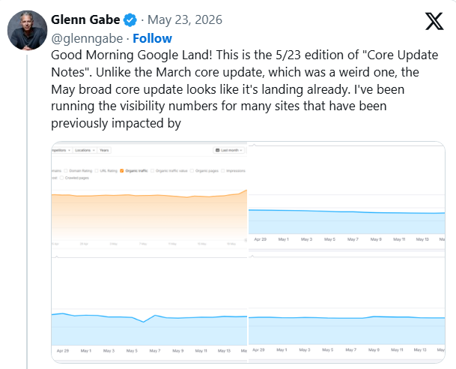Image resolution: width=456 pixels, height=369 pixels.
Task: Check the Organic pages checkbox
Action: point(192,171)
